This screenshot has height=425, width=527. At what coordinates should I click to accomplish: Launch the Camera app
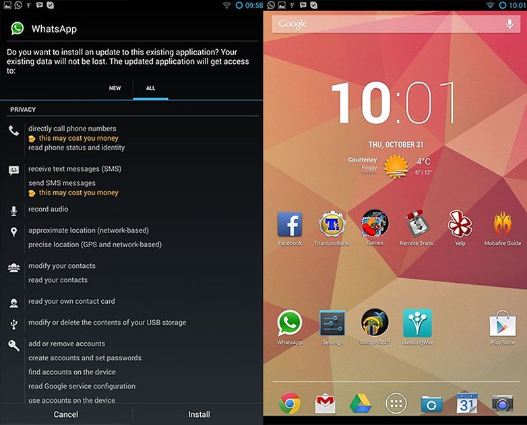[x=503, y=403]
